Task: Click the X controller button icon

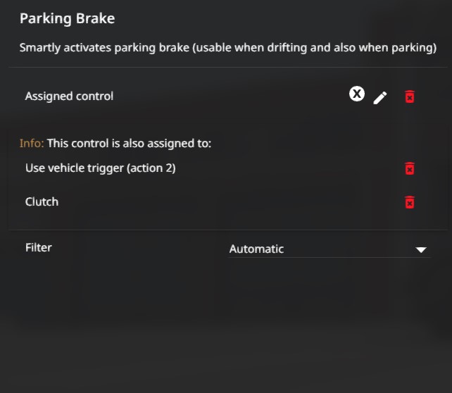Action: (x=357, y=94)
